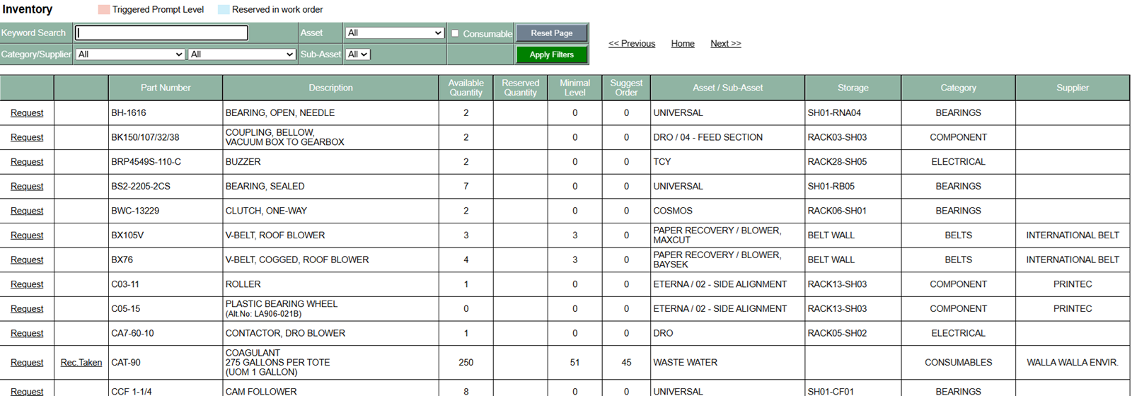Click the Reserved in work order blue swatch
The height and width of the screenshot is (396, 1132).
[224, 10]
